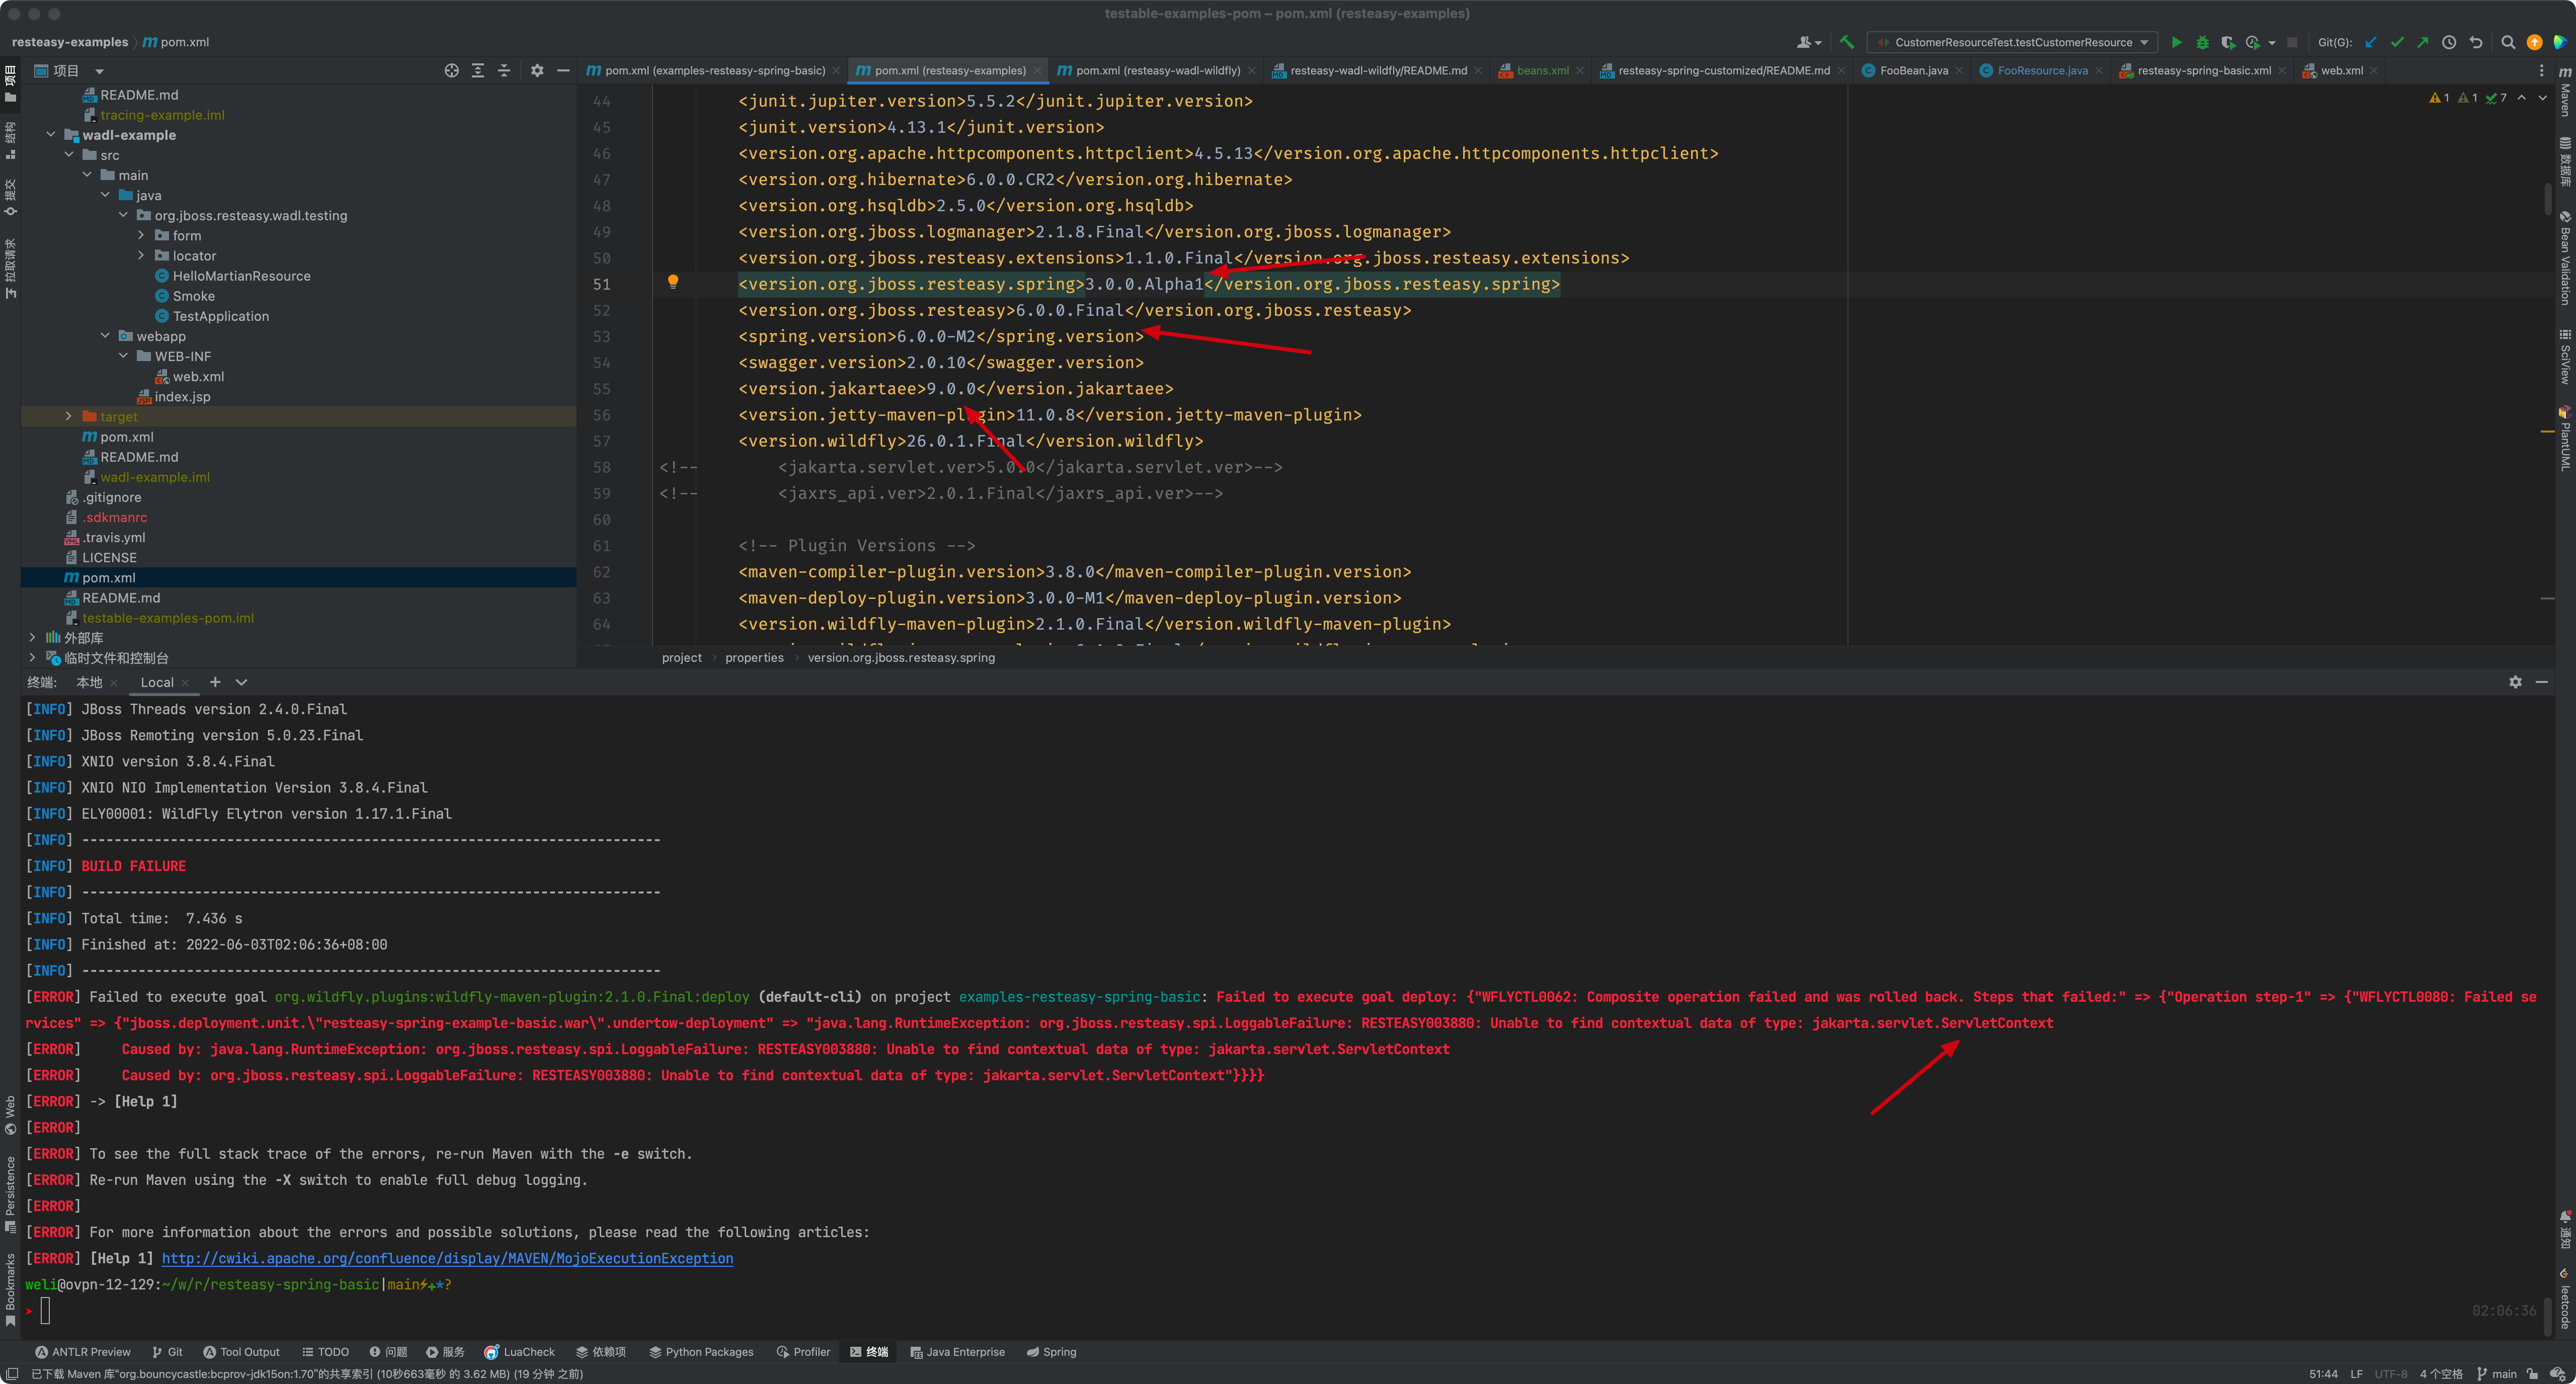The width and height of the screenshot is (2576, 1384).
Task: Open Git history clock icon
Action: (2449, 42)
